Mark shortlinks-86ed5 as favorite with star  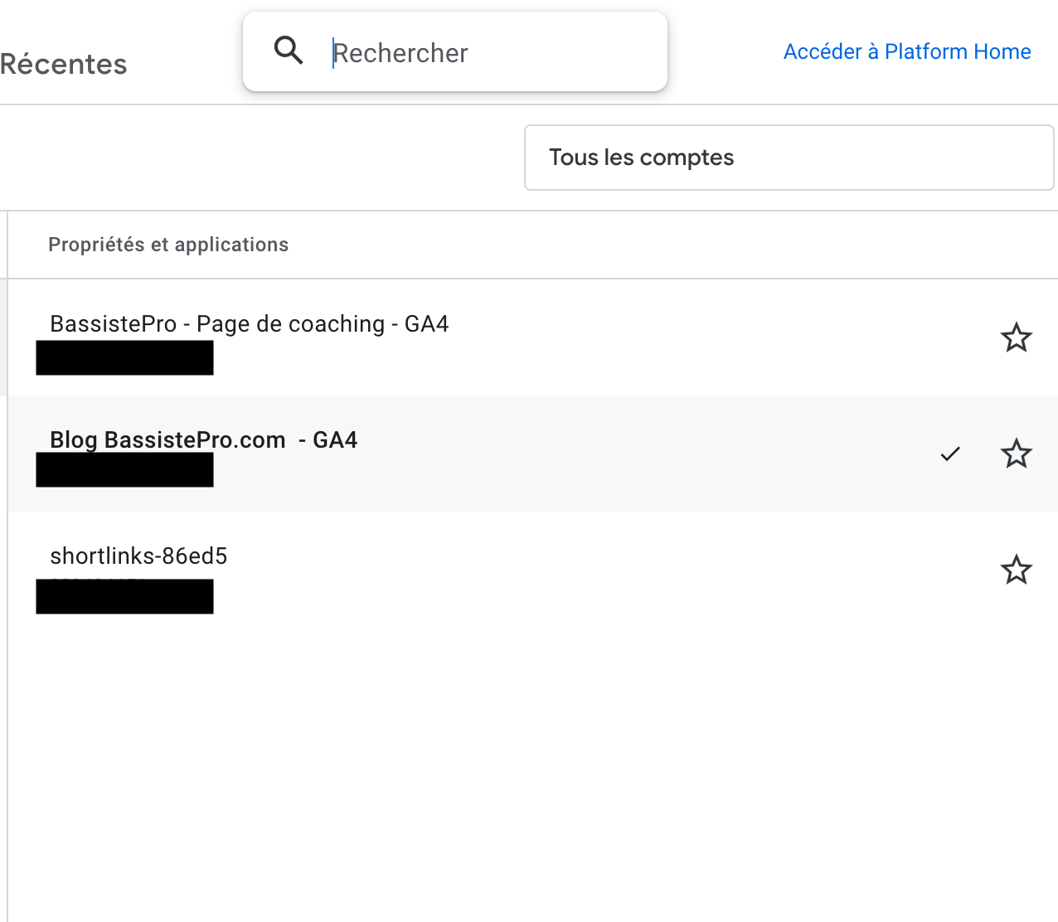(x=1016, y=570)
